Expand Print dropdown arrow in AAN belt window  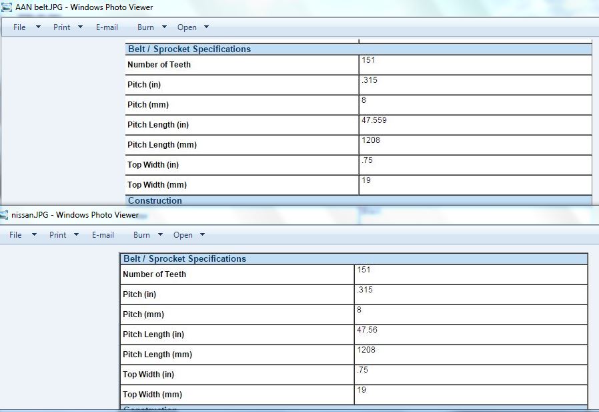(80, 27)
